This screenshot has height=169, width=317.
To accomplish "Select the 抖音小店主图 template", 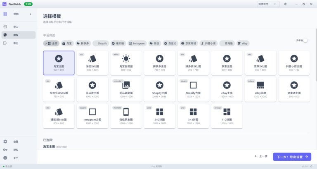I will [x=294, y=63].
